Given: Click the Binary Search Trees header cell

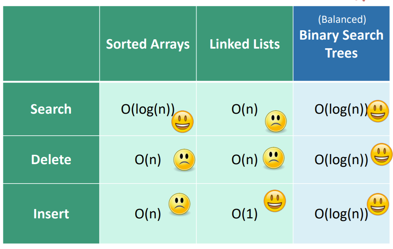Looking at the screenshot, I should pos(341,43).
